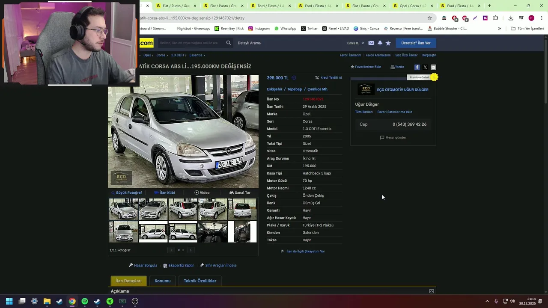Click Hasar Sorgula wrench link

click(x=143, y=265)
